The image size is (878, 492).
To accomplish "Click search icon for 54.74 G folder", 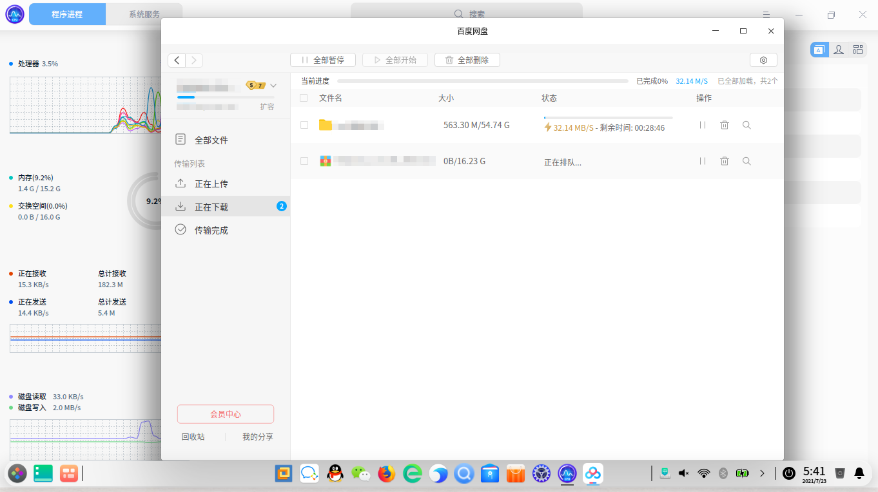I will (746, 125).
